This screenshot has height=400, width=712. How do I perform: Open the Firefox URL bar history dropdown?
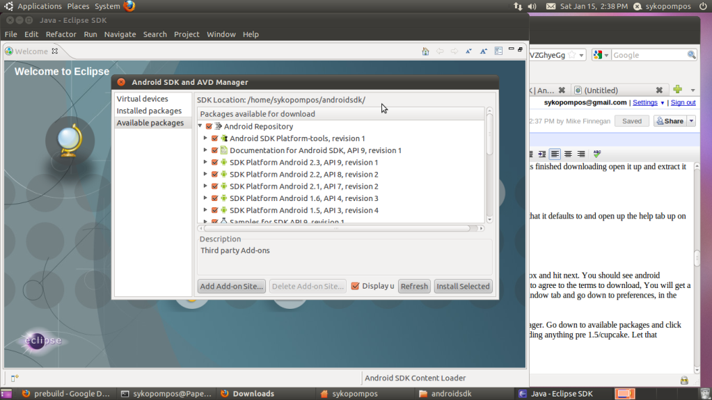(581, 56)
